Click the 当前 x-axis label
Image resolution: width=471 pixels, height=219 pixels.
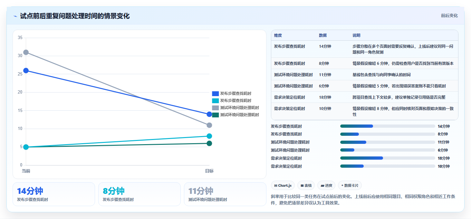click(26, 171)
